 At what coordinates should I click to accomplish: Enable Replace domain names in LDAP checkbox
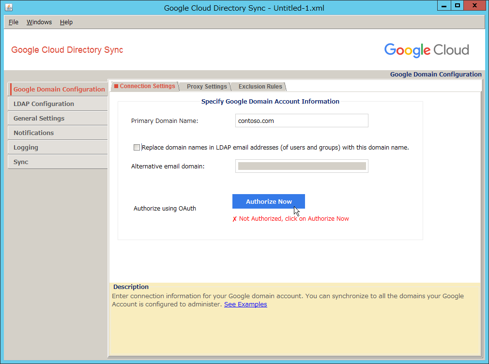[137, 147]
